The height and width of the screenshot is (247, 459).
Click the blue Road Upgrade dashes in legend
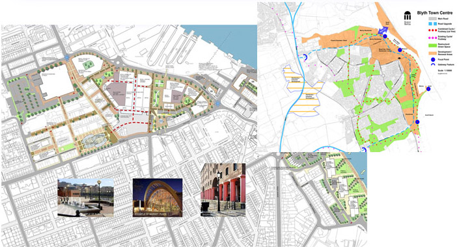433,23
